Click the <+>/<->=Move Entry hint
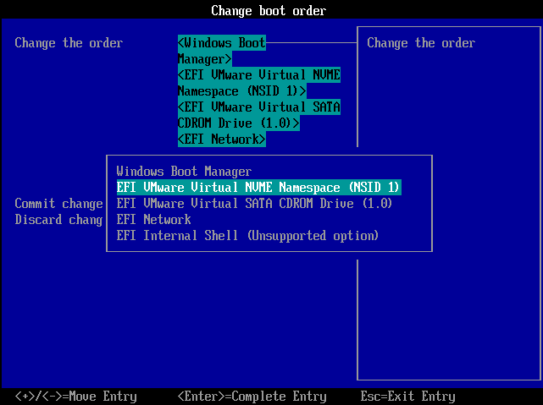Viewport: 543px width, 405px height. [76, 397]
